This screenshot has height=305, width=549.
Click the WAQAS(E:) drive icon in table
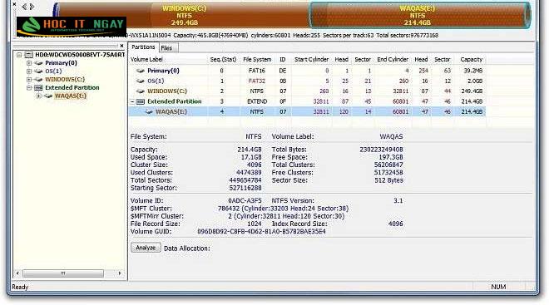coord(149,112)
